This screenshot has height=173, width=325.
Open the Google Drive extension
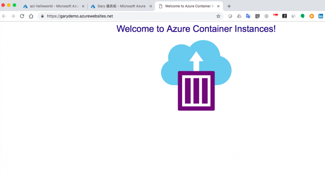[239, 16]
